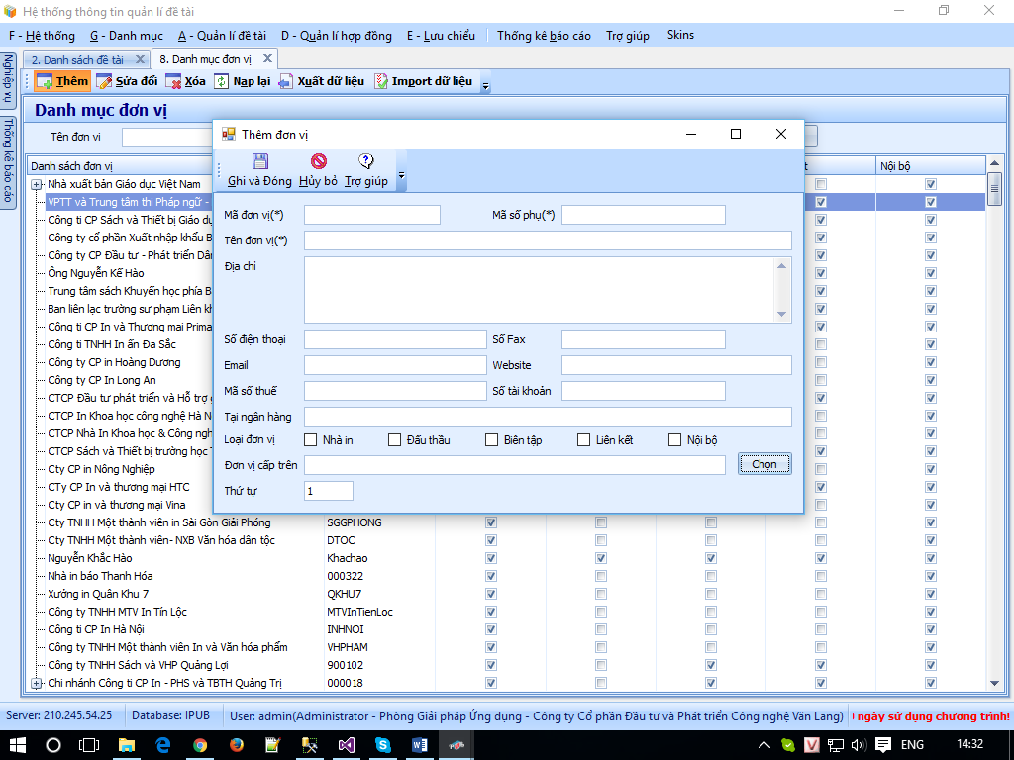Screen dimensions: 1014x760
Task: Click the Thêm (Add) toolbar icon
Action: coord(45,81)
